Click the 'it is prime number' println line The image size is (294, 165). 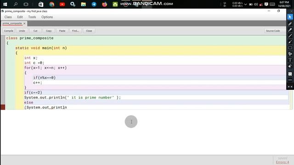(73, 98)
